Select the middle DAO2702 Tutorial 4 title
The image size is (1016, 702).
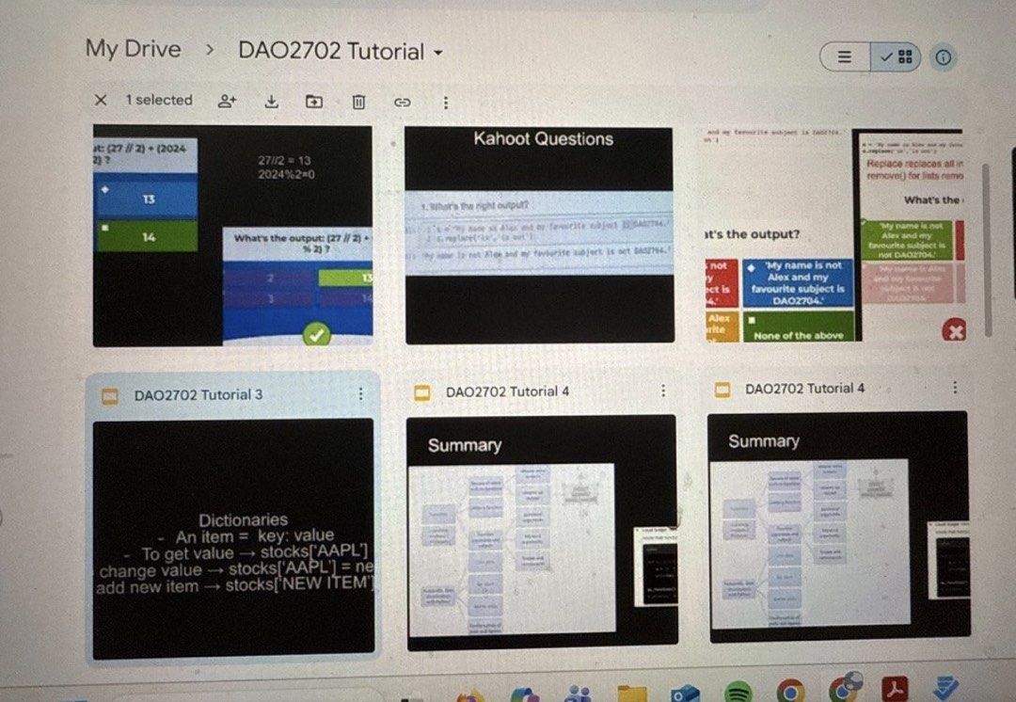[x=507, y=391]
